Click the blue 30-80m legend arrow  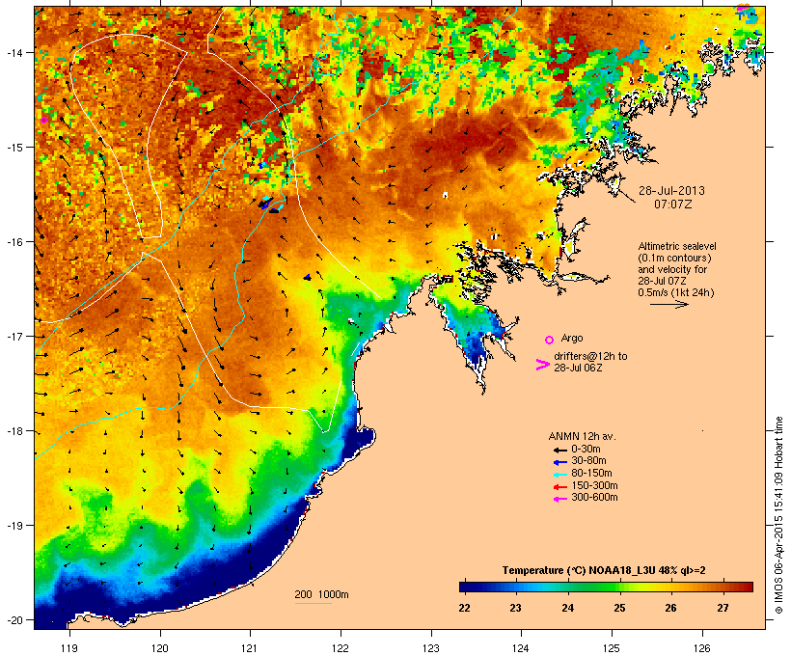point(559,462)
